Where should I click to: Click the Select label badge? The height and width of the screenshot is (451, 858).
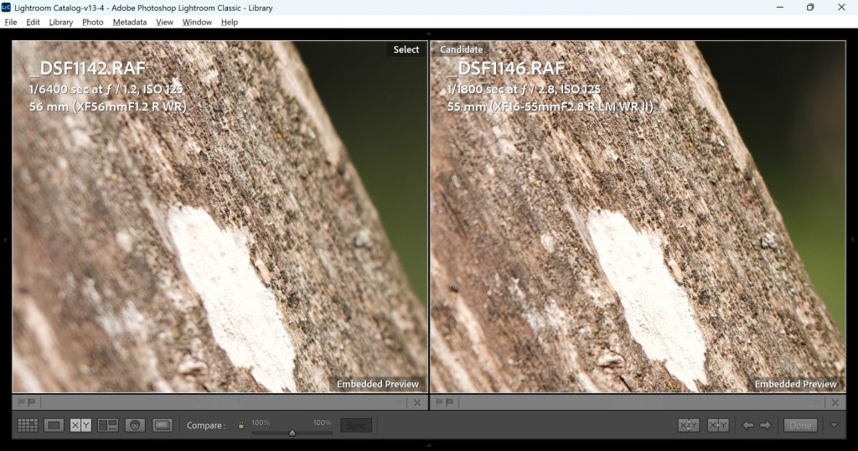coord(406,49)
